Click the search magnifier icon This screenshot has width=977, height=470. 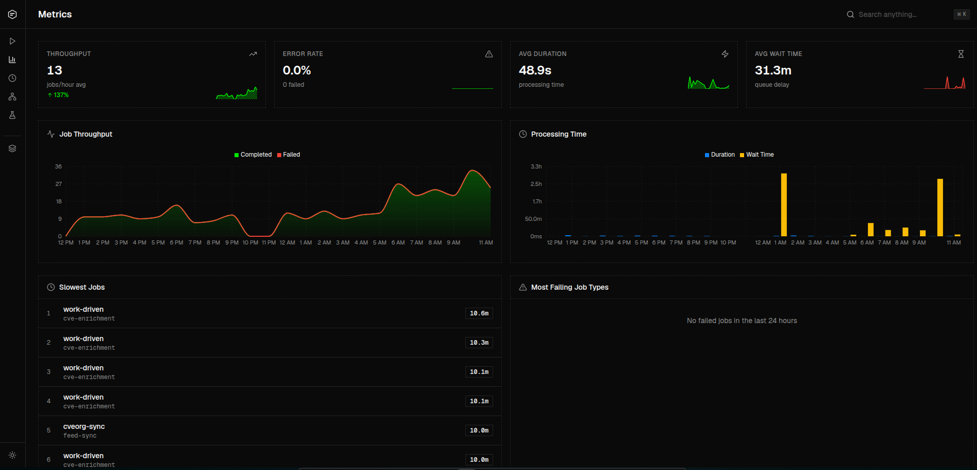(x=851, y=14)
